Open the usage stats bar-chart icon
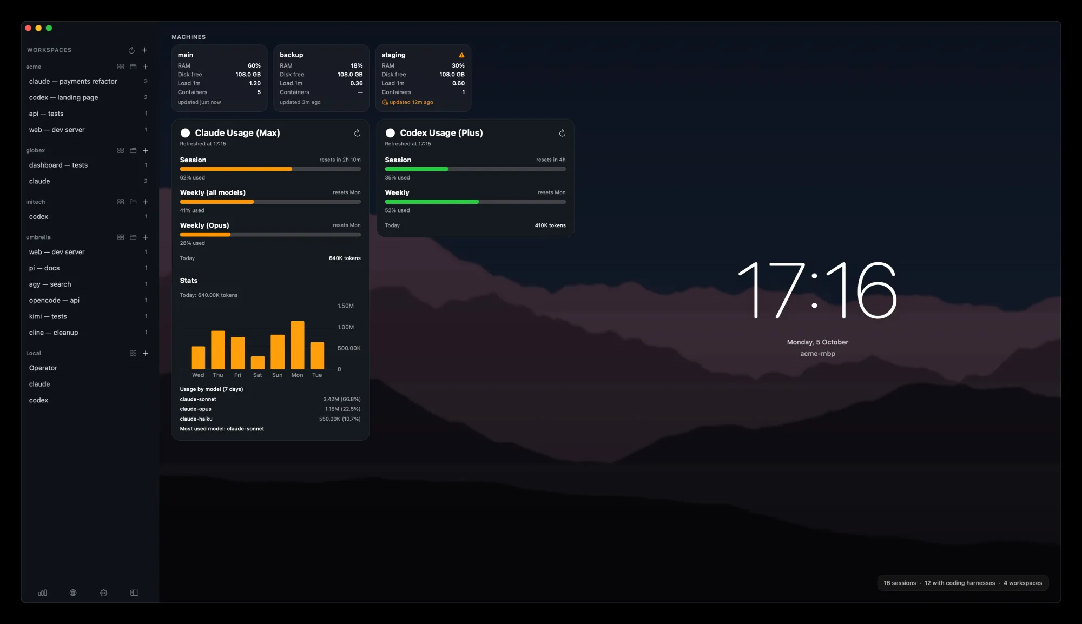 42,593
